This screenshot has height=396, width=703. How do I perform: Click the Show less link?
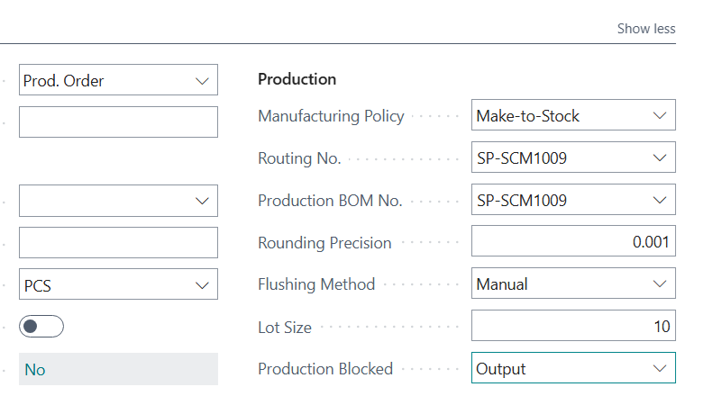click(x=645, y=29)
